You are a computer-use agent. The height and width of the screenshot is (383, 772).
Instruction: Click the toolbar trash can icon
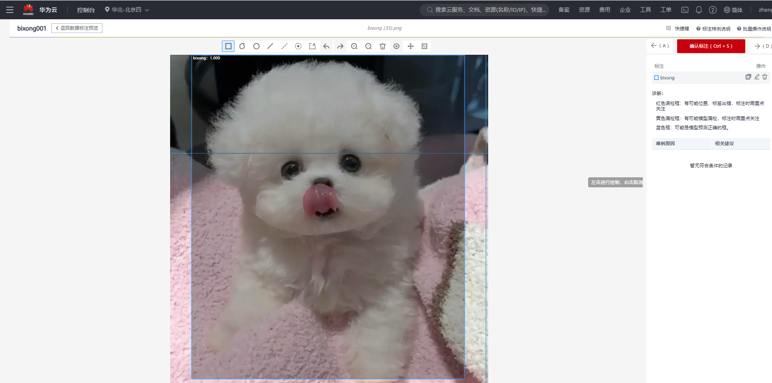(382, 46)
